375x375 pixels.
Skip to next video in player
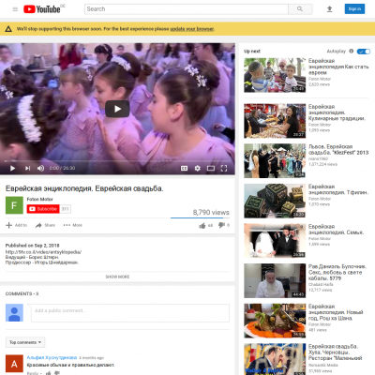pyautogui.click(x=27, y=168)
